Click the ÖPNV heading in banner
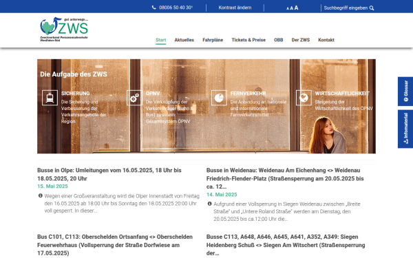Screen dimensions: 413x258 pyautogui.click(x=153, y=94)
